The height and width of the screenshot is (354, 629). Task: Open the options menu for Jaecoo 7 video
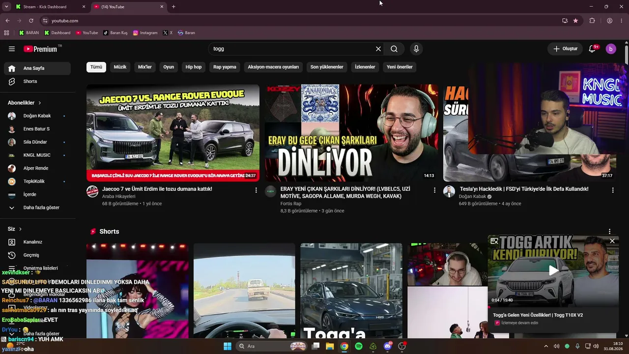point(256,190)
